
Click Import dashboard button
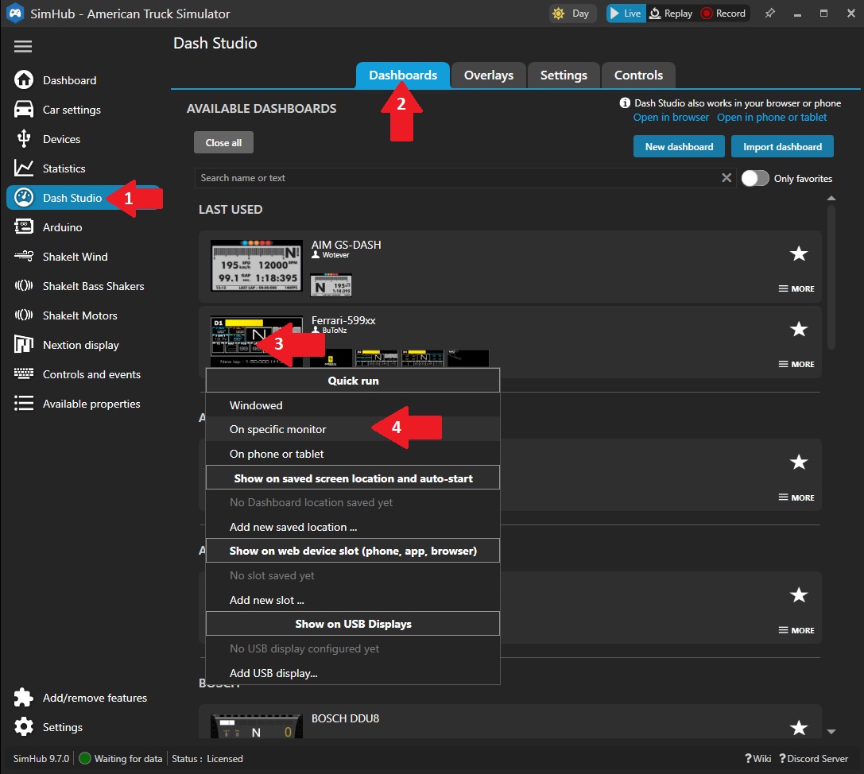click(782, 146)
